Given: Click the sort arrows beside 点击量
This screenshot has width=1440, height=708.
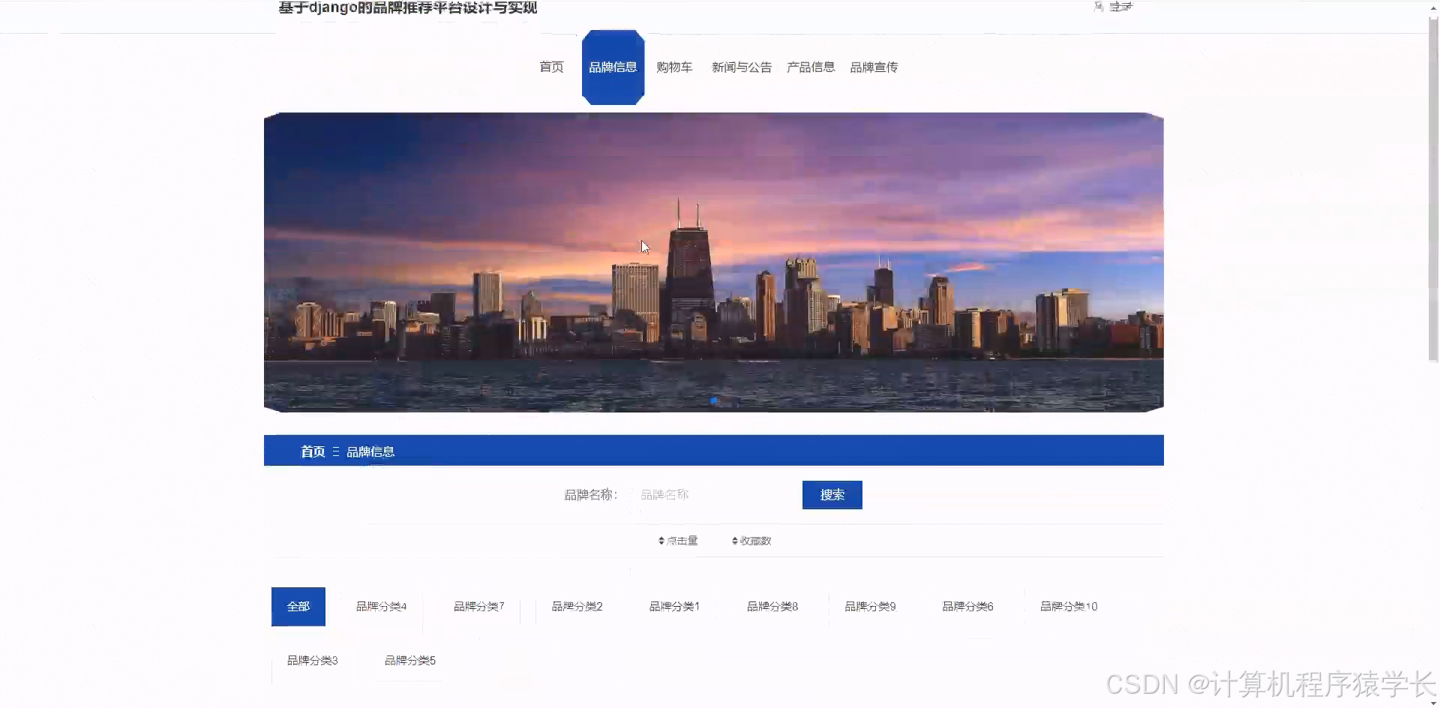Looking at the screenshot, I should pyautogui.click(x=660, y=540).
